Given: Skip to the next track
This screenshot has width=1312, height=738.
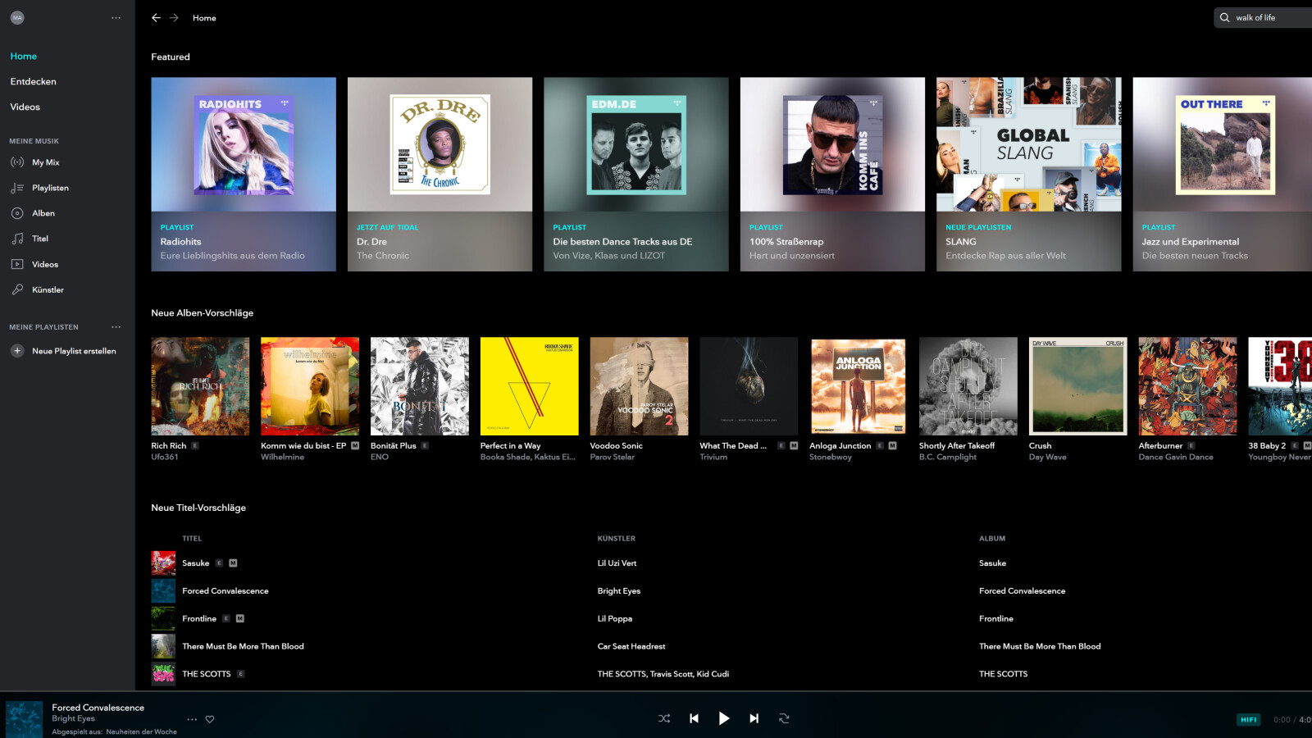Looking at the screenshot, I should pyautogui.click(x=754, y=718).
